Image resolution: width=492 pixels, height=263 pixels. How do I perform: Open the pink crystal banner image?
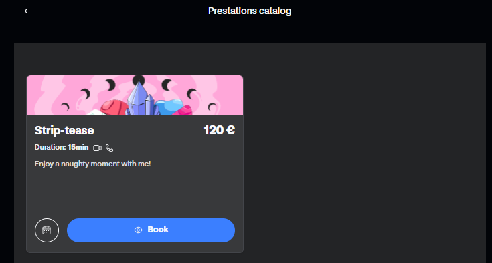[135, 95]
